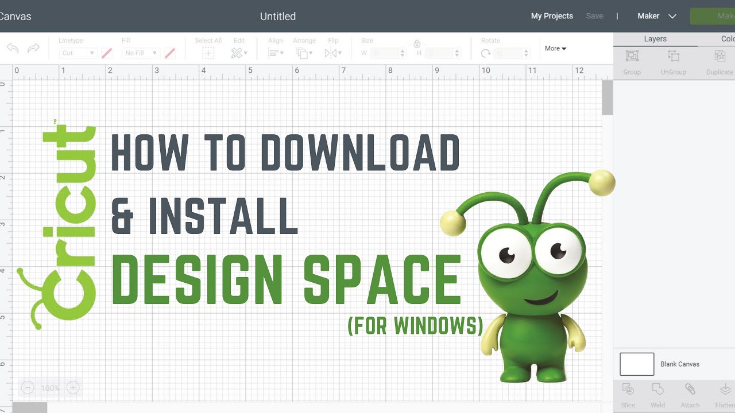Click the vertical canvas scrollbar thumb
Image resolution: width=735 pixels, height=413 pixels.
click(607, 98)
